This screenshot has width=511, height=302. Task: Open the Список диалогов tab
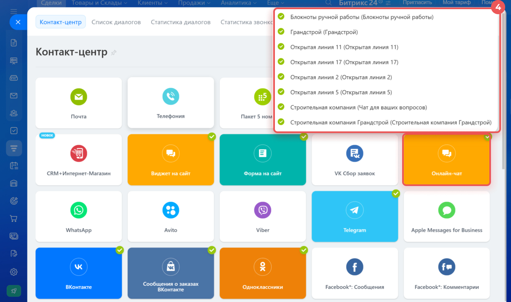pos(116,22)
